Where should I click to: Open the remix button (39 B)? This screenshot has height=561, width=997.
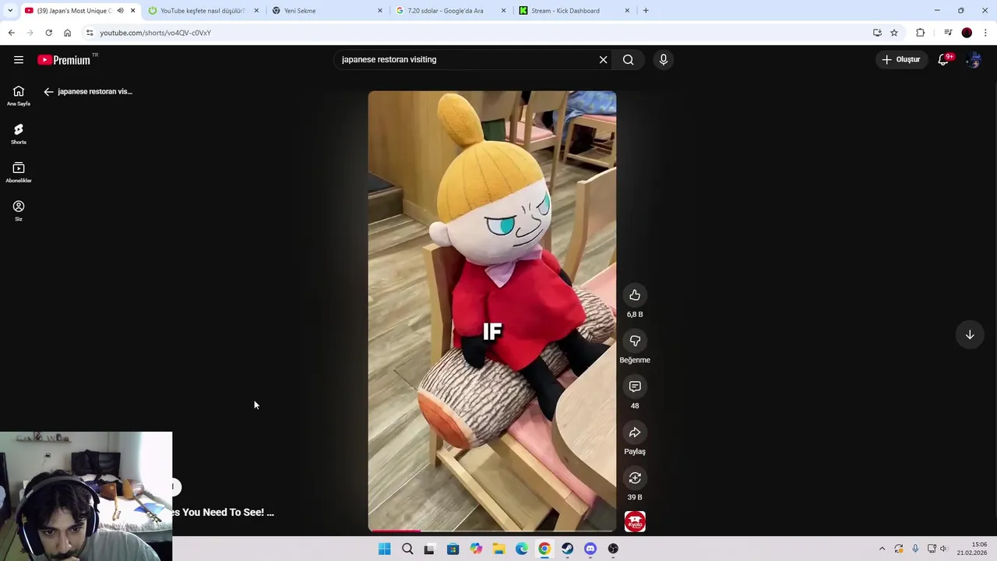(635, 478)
